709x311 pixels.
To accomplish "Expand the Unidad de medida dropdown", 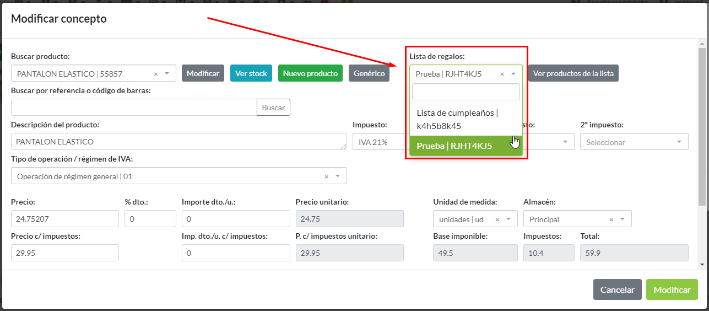I will 508,219.
